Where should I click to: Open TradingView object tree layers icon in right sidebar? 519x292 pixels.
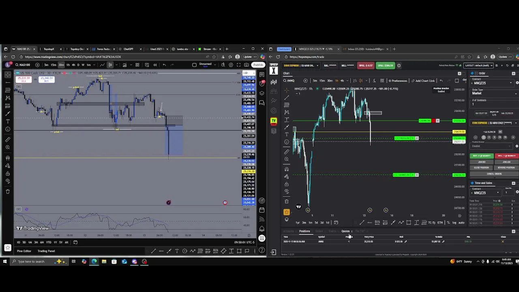pos(262,93)
